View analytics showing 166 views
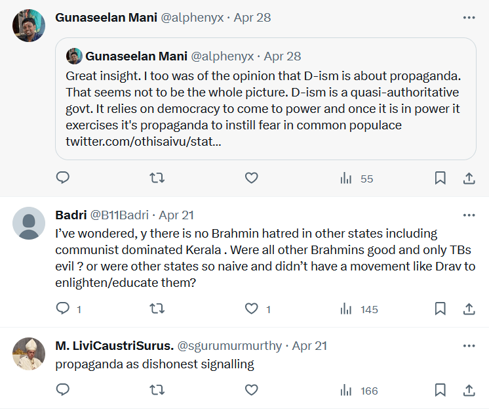 click(x=359, y=391)
